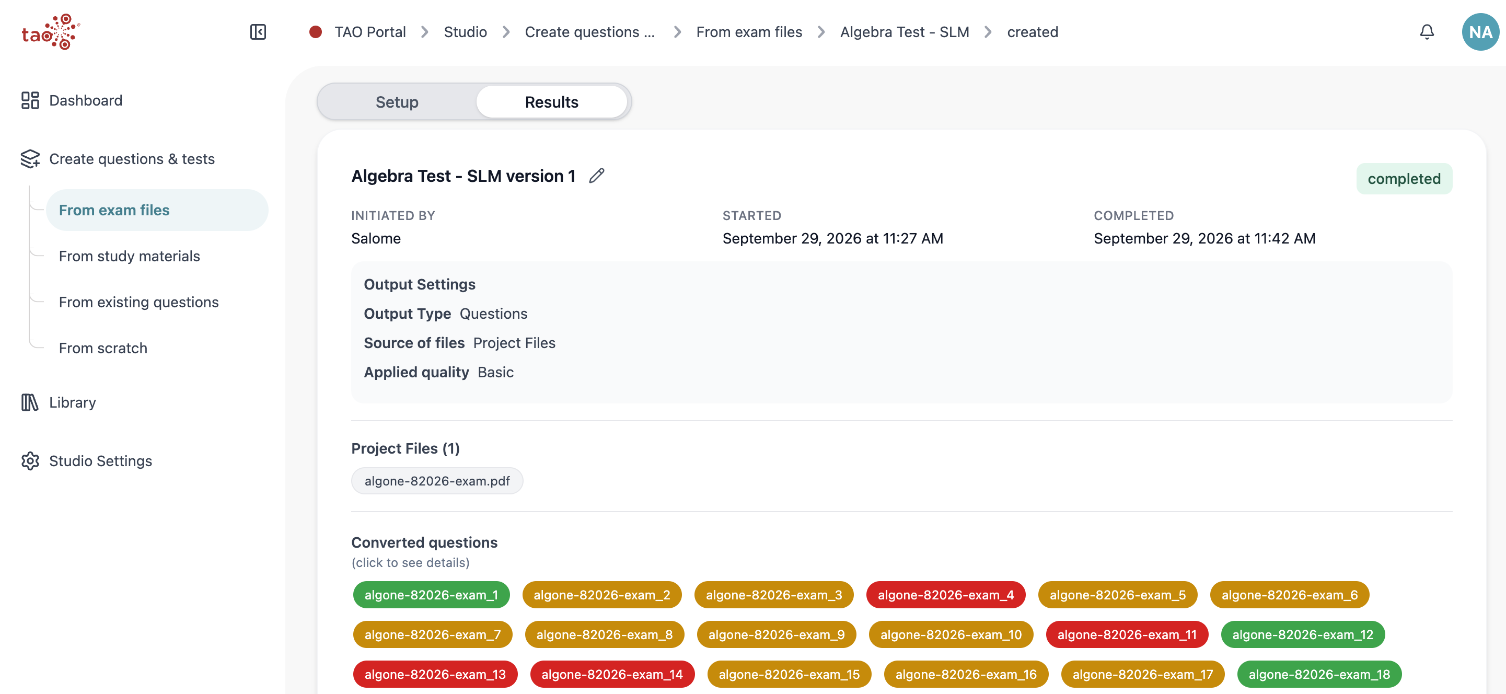Click the completed status badge

coord(1404,178)
